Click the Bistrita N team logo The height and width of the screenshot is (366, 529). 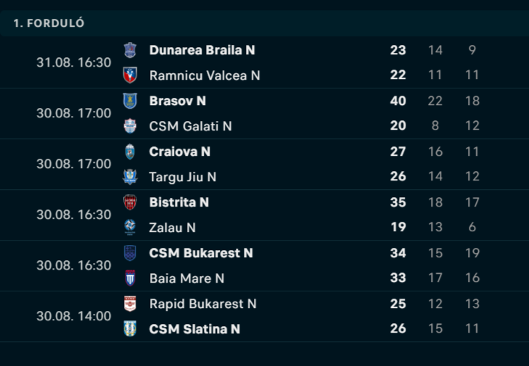click(130, 202)
